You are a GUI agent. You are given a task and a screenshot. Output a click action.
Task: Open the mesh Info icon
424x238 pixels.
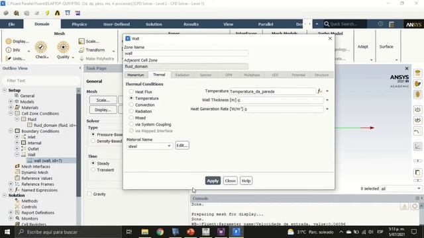9,50
